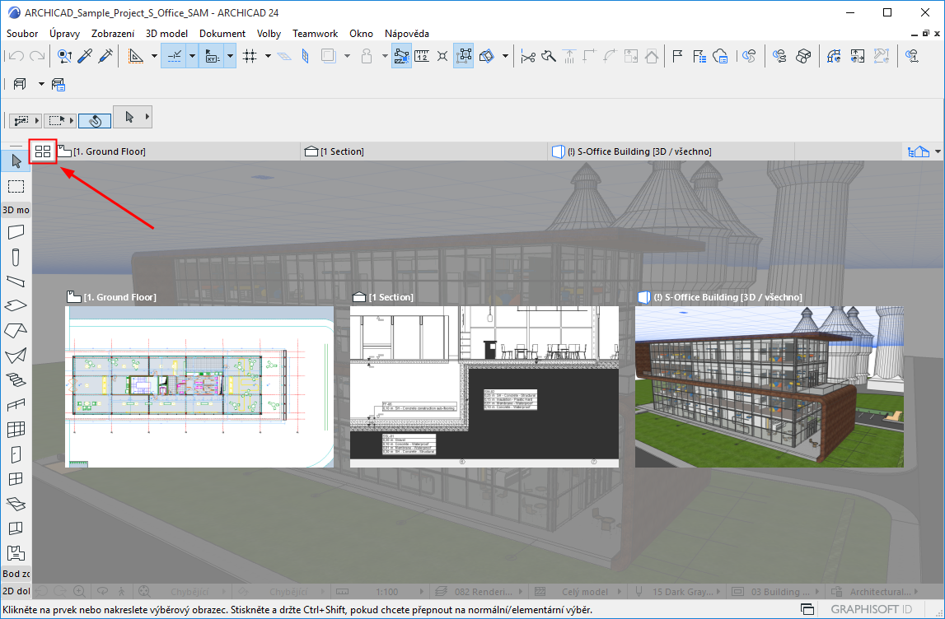
Task: Open the navigator dropdown at tab bar right
Action: [938, 151]
